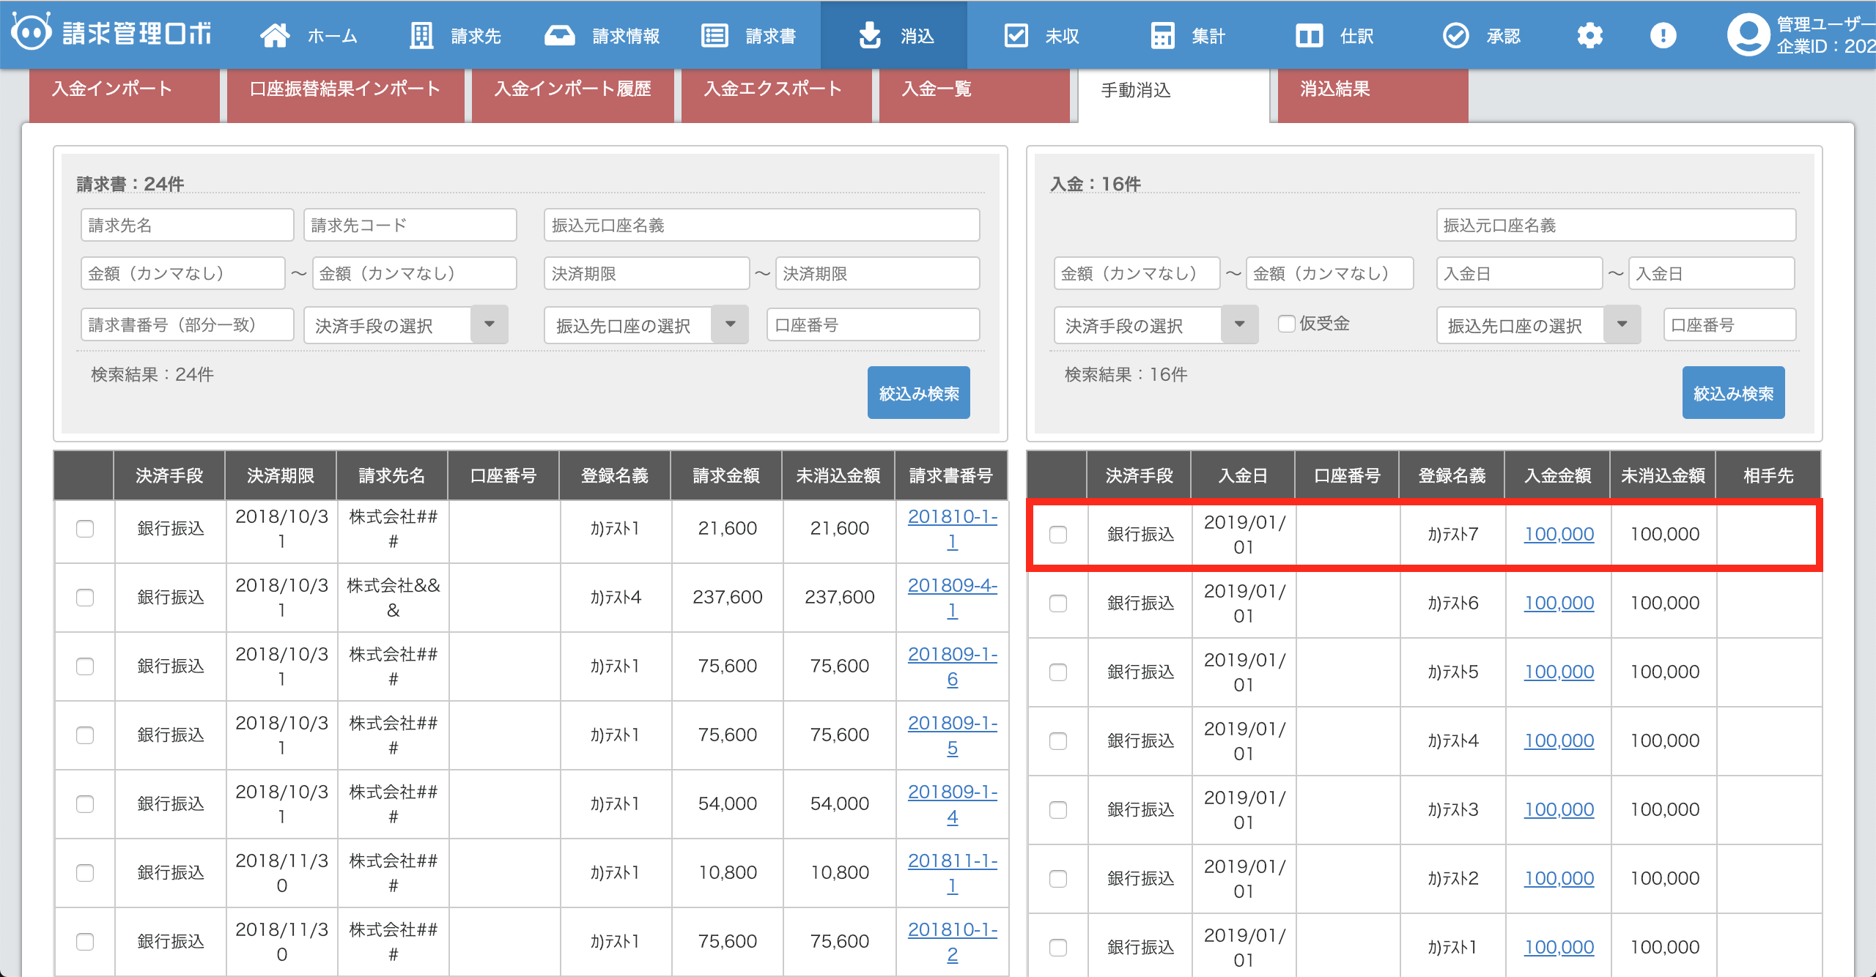Switch to 入金一覧 tab
This screenshot has width=1876, height=977.
(x=937, y=89)
